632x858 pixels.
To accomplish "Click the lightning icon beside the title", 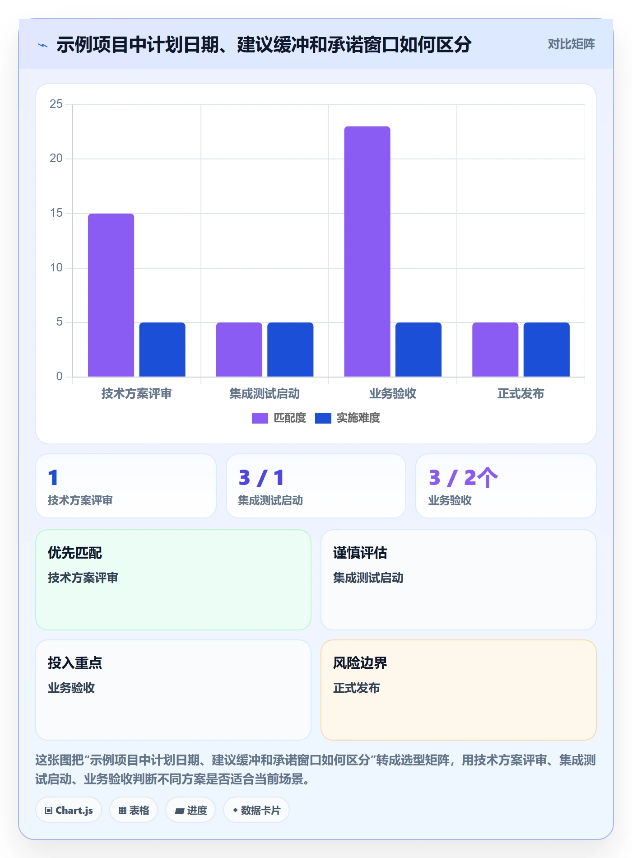I will 43,45.
